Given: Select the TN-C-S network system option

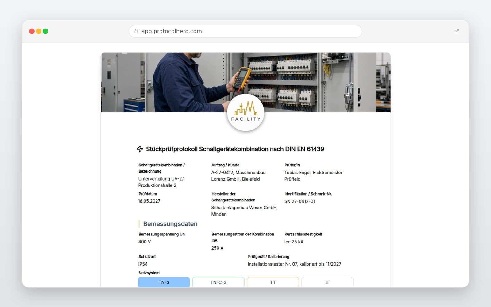Looking at the screenshot, I should coord(218,282).
